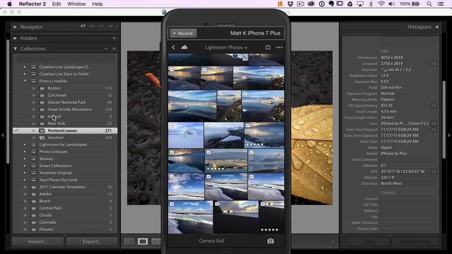The image size is (452, 254).
Task: Open the three-dot more options menu
Action: click(279, 47)
